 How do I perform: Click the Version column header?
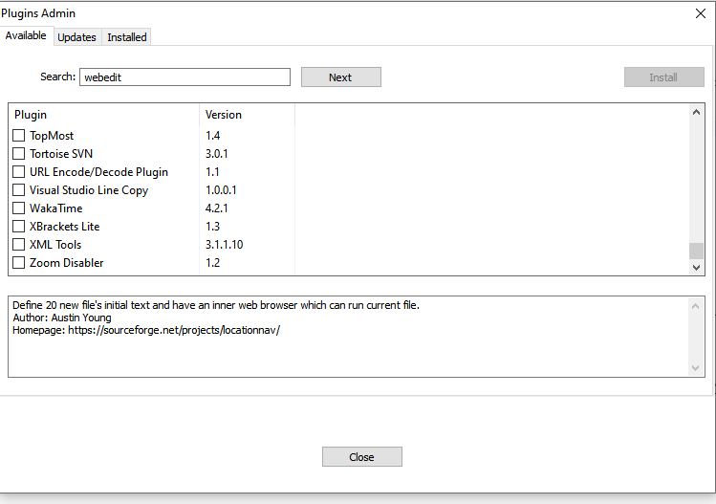tap(247, 115)
